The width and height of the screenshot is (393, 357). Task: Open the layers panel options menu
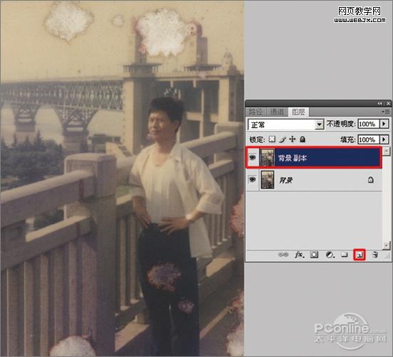(387, 112)
